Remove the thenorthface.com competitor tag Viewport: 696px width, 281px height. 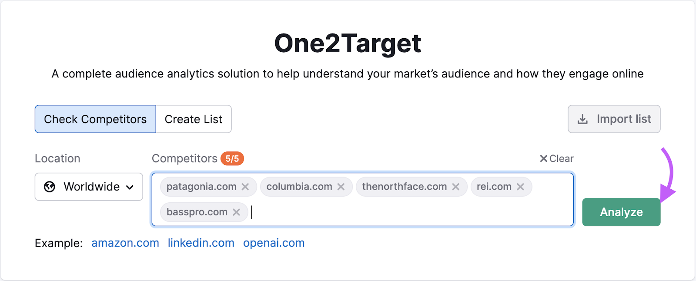click(456, 187)
